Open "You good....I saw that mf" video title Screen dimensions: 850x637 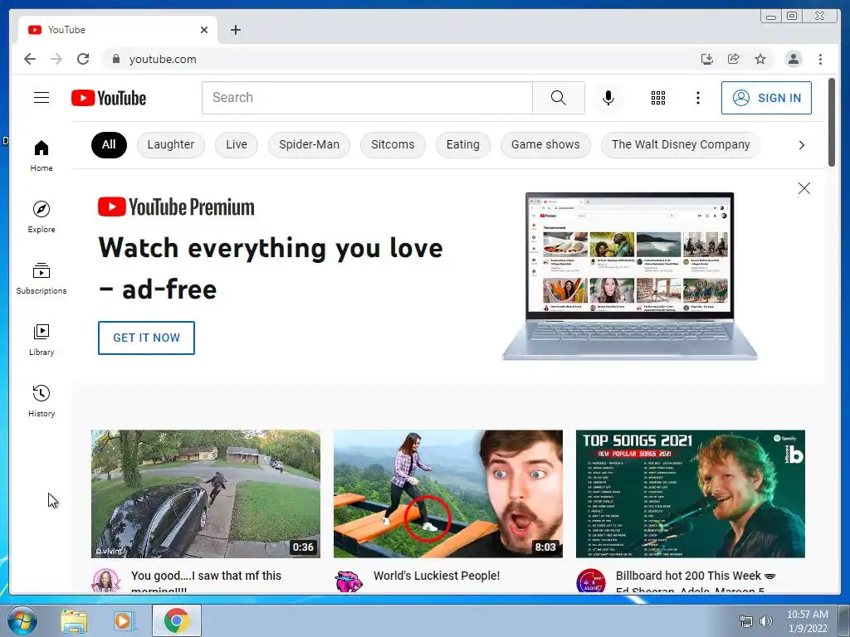tap(206, 583)
